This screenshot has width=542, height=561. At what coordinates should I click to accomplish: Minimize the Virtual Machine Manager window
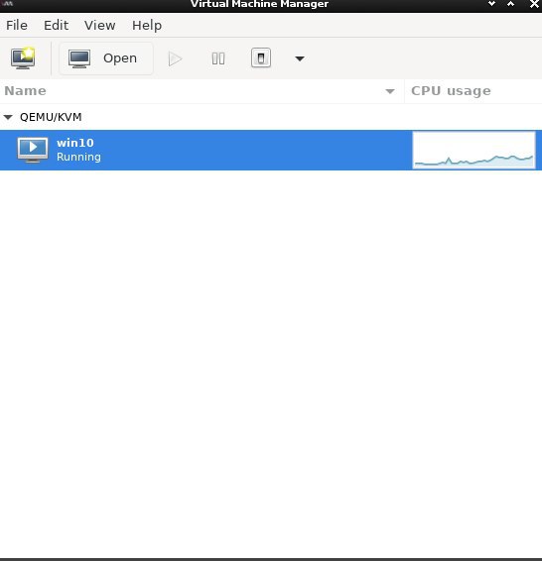[x=491, y=4]
